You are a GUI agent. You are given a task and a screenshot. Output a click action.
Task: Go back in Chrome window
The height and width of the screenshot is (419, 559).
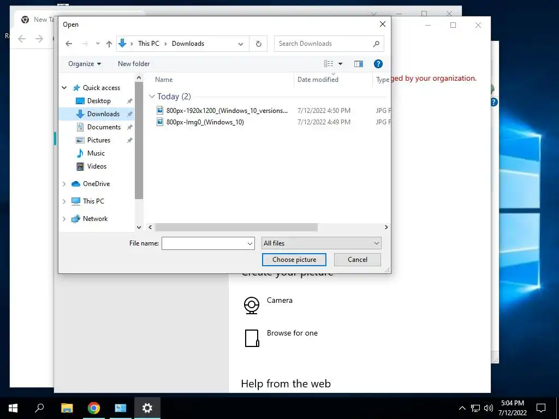[22, 39]
